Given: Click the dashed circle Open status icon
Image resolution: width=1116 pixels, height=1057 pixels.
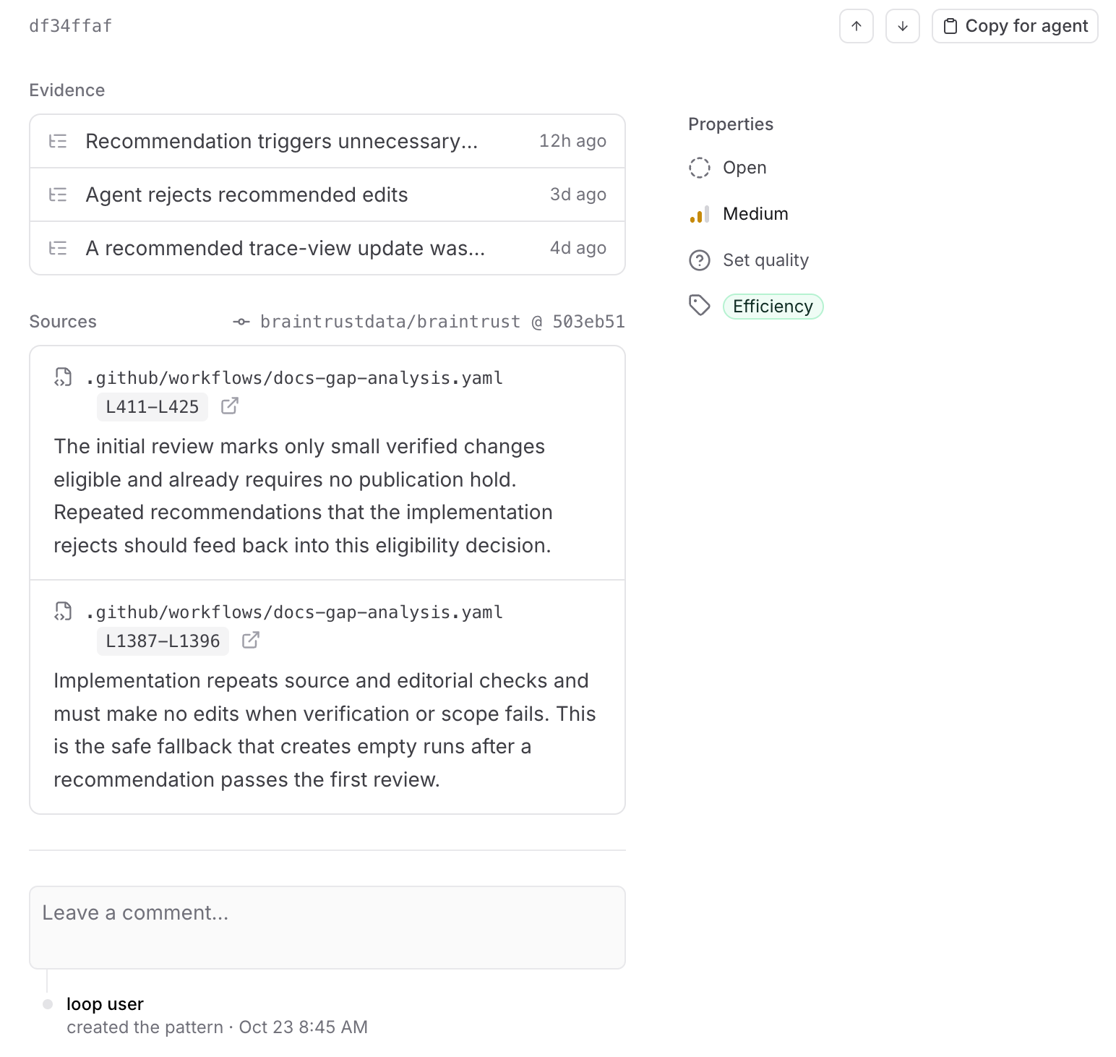Looking at the screenshot, I should coord(700,168).
